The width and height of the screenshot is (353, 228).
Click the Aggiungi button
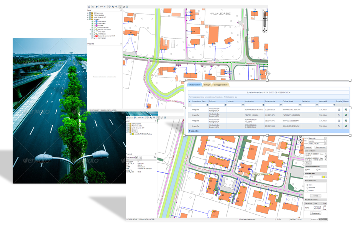(x=308, y=148)
